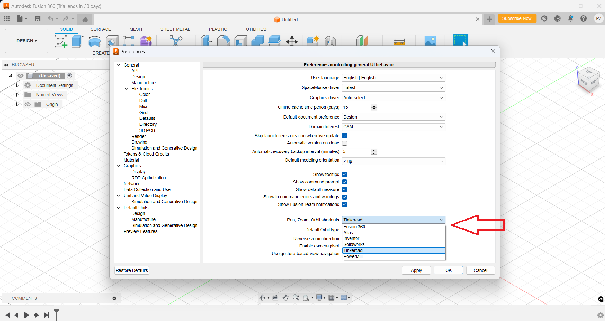Switch to the SHEET METAL tab
Image resolution: width=605 pixels, height=321 pixels.
point(175,29)
